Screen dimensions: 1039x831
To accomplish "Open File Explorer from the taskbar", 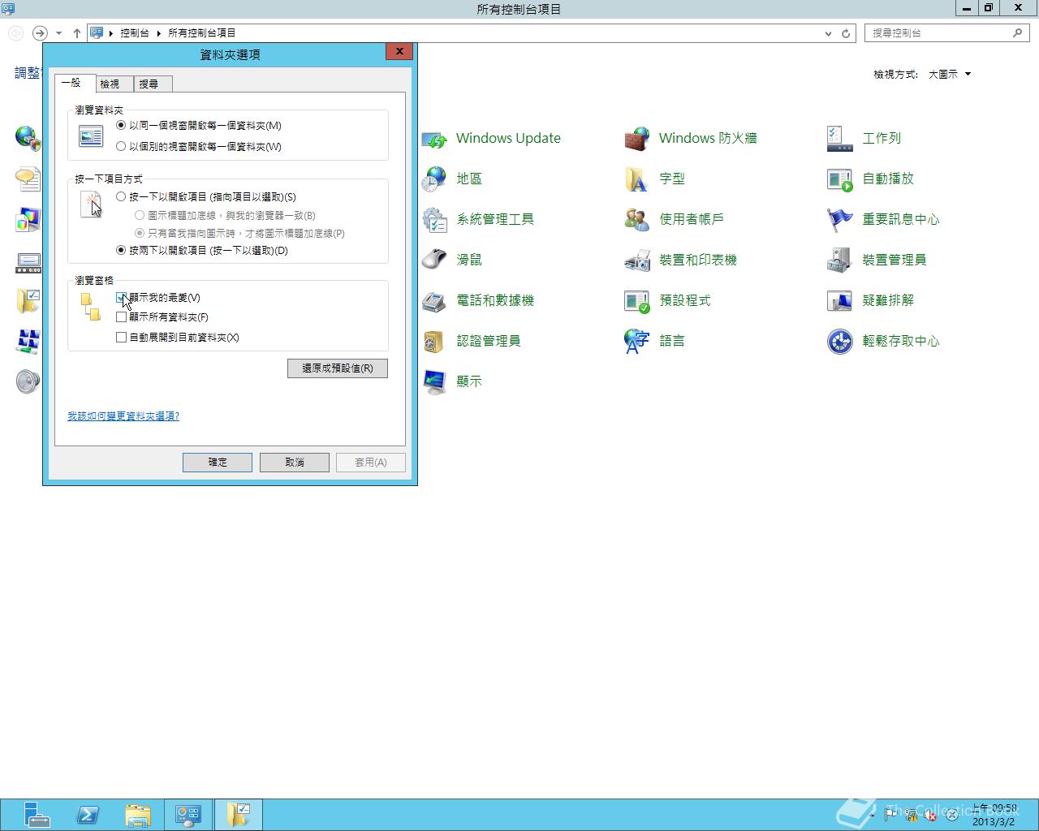I will 139,815.
